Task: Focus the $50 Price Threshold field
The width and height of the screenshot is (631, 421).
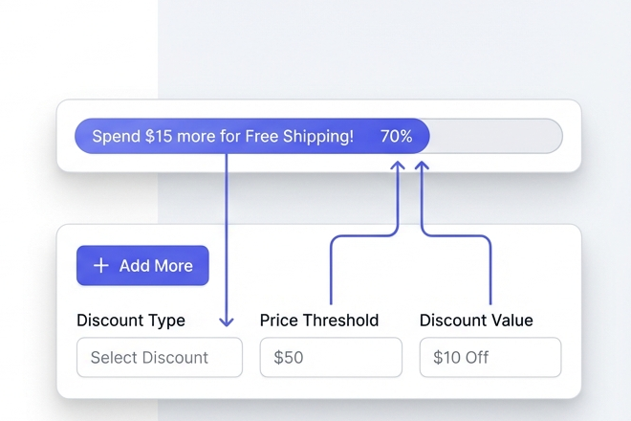Action: [x=331, y=358]
